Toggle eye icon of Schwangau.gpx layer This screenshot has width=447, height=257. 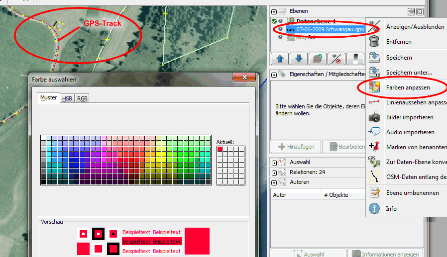(x=281, y=30)
